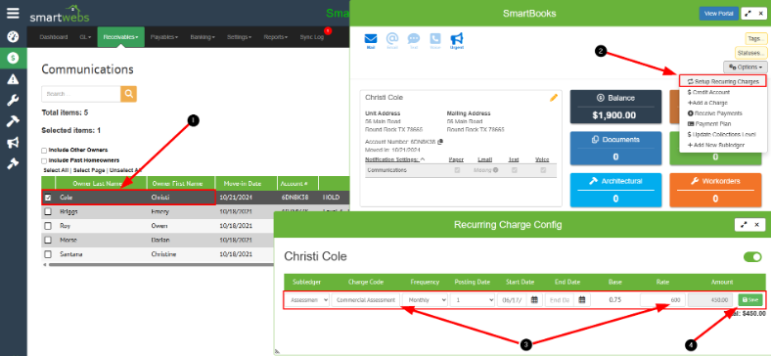Click the orange magnifier search button
Viewport: 771px width, 356px height.
(128, 94)
